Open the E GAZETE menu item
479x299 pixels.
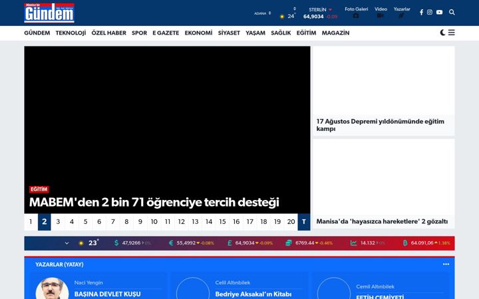[x=166, y=33]
